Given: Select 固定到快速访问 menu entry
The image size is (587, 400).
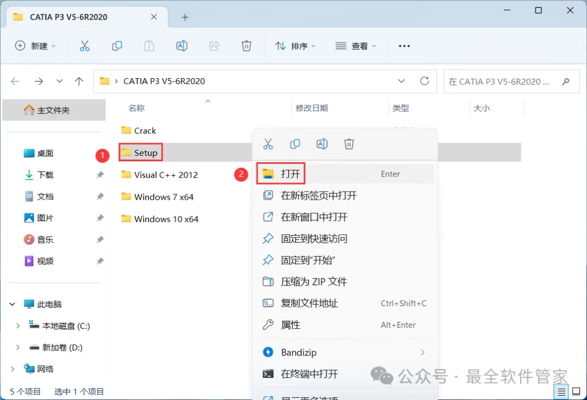Looking at the screenshot, I should (x=345, y=238).
